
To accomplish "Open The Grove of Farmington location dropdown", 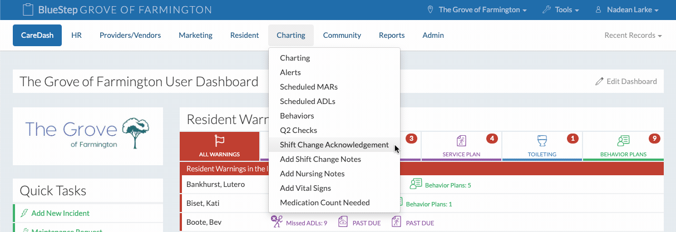I will pos(477,10).
